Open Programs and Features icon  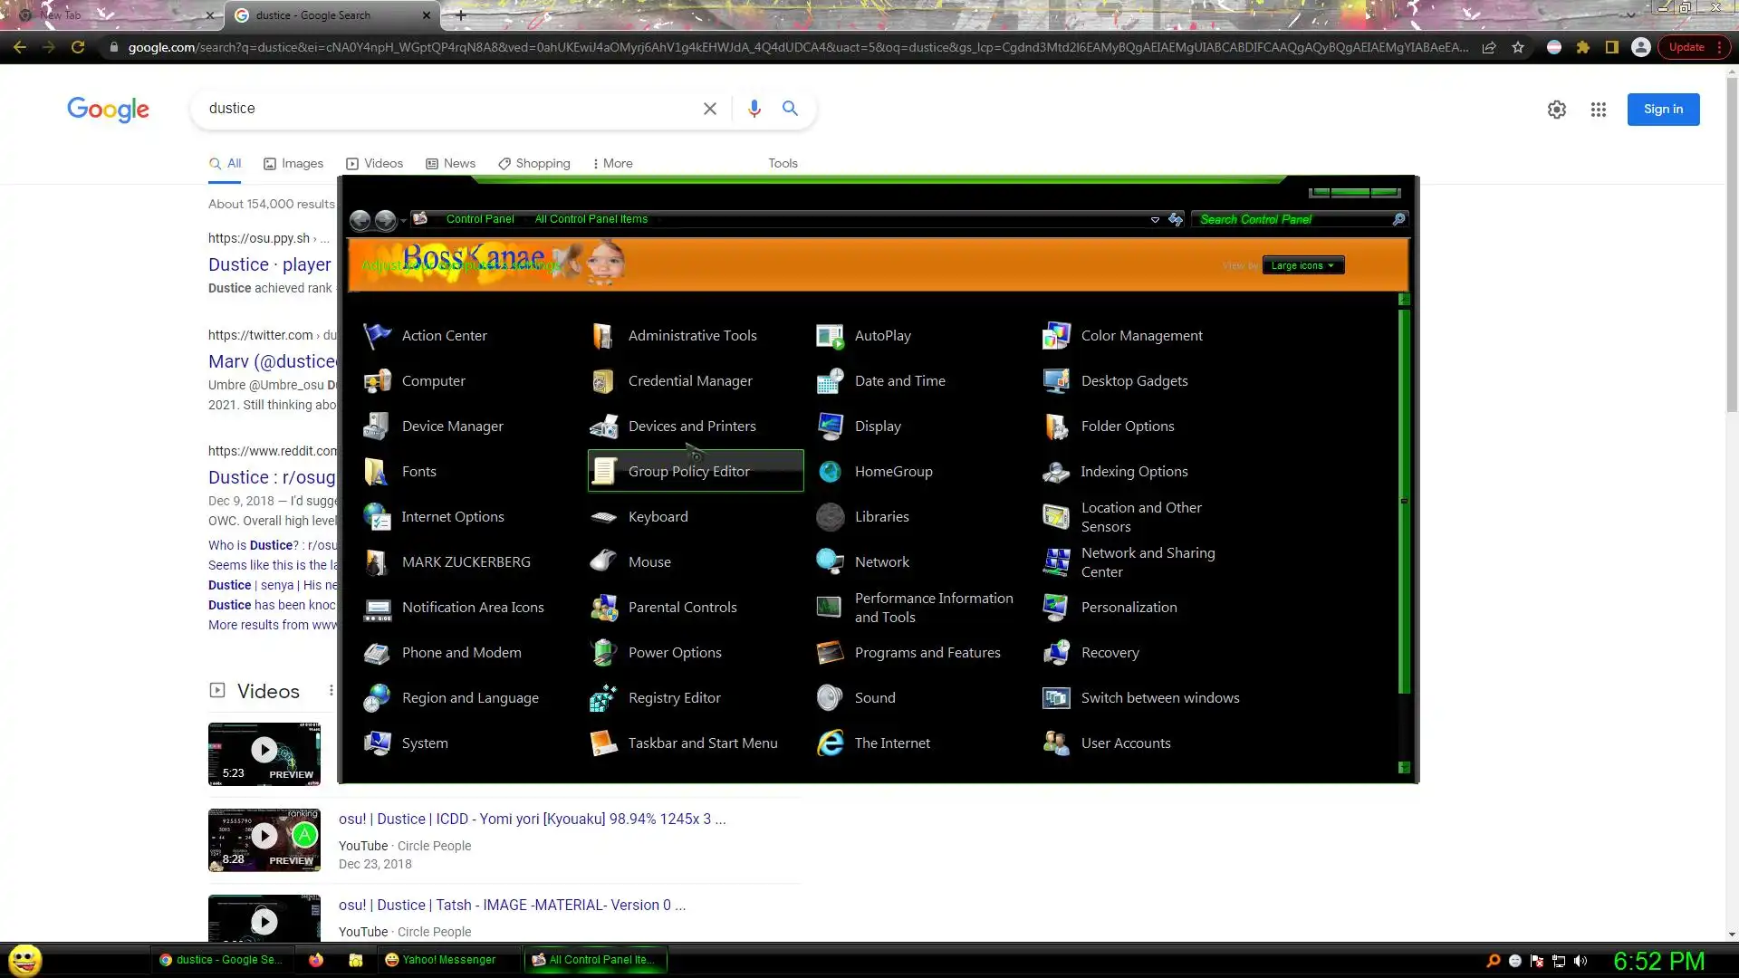click(830, 653)
